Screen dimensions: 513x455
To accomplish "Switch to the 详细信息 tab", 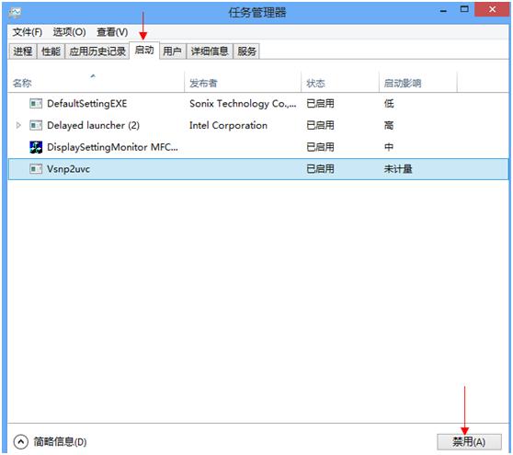I will (210, 51).
